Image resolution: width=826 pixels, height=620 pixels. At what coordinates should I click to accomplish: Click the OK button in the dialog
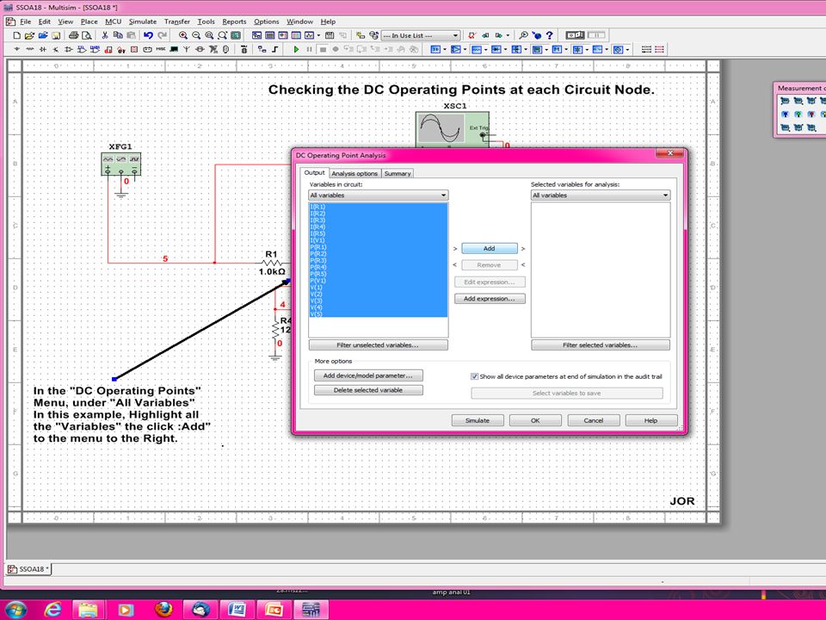[535, 420]
